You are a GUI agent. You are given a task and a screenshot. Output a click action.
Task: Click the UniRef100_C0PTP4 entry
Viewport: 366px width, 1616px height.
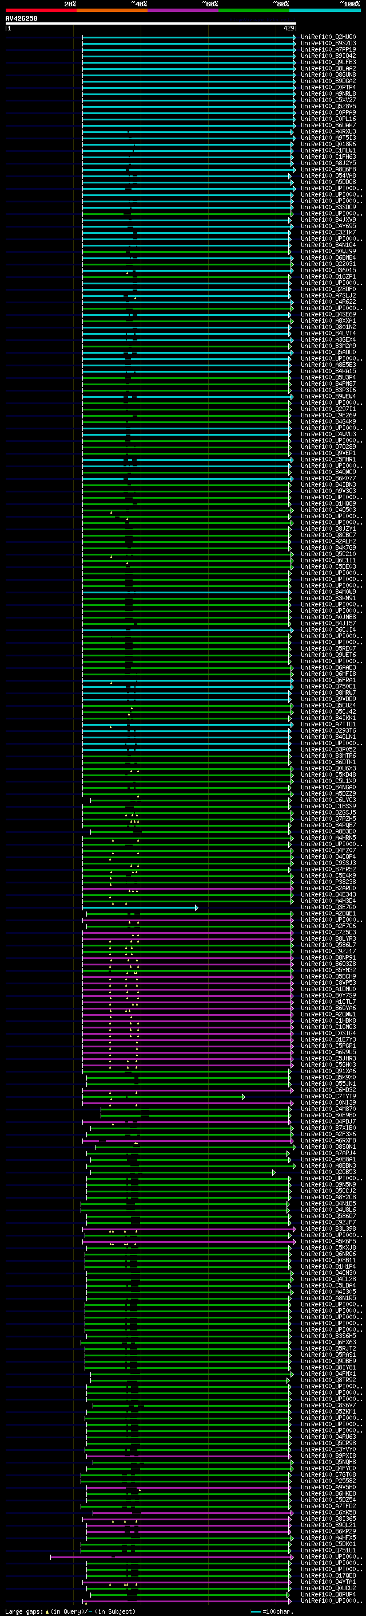click(328, 87)
